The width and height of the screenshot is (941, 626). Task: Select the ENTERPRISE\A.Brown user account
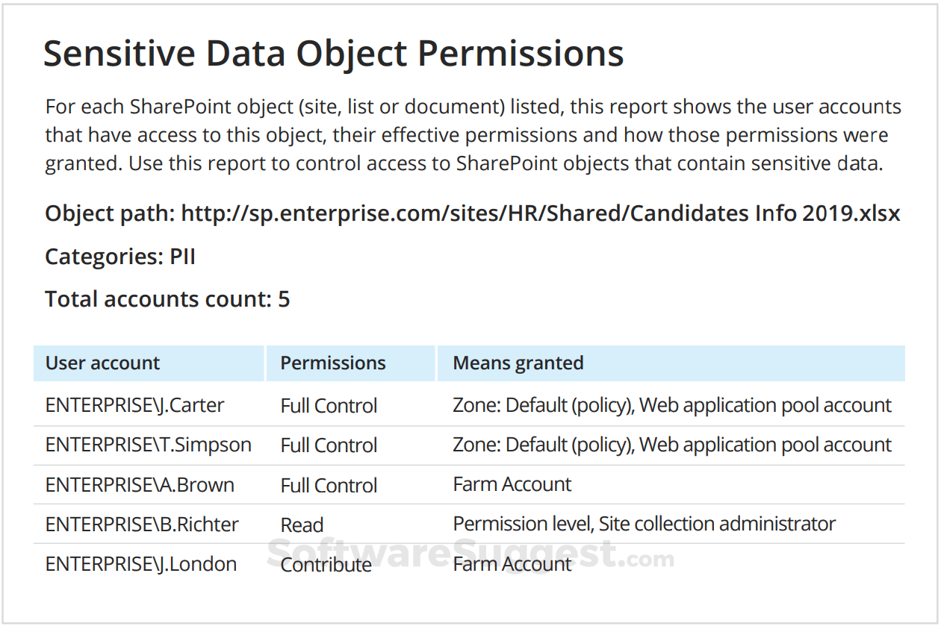coord(140,485)
